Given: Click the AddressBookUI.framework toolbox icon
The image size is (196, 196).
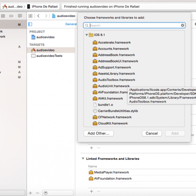Looking at the screenshot, I should click(x=95, y=61).
